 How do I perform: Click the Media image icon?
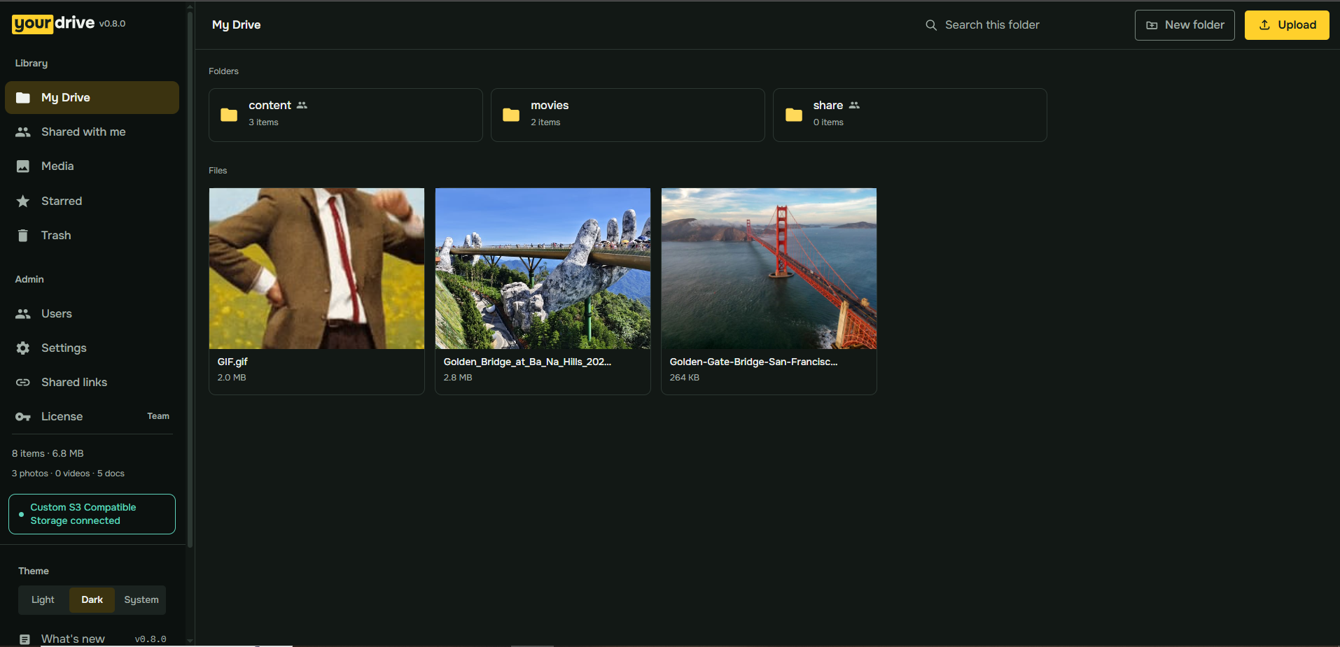point(23,166)
